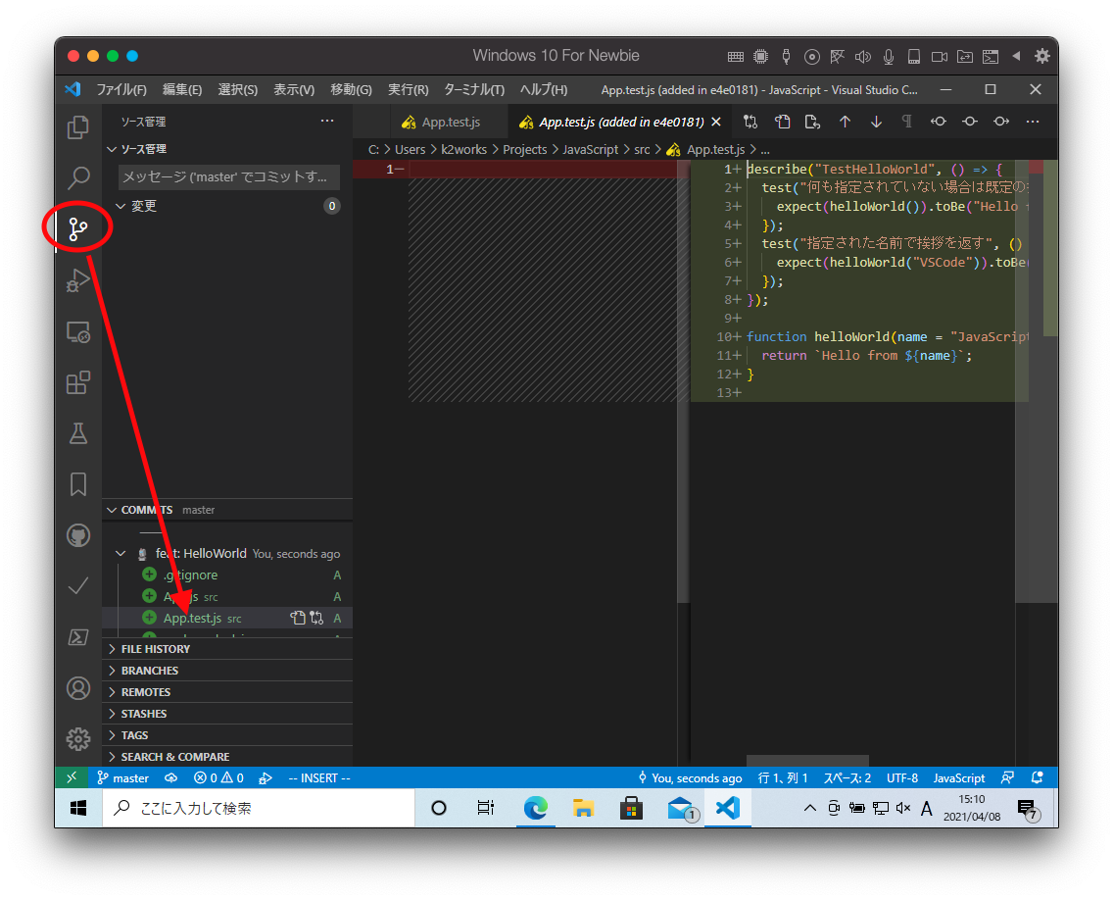
Task: Switch to the first App.test.js tab
Action: 440,123
